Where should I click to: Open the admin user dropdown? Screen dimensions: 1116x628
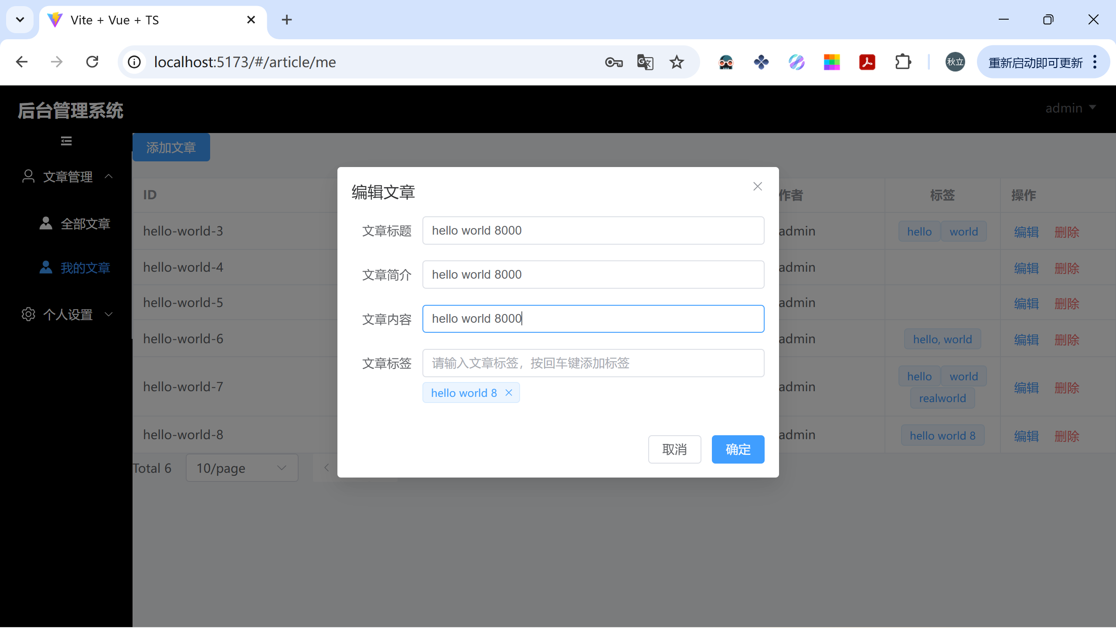coord(1070,108)
